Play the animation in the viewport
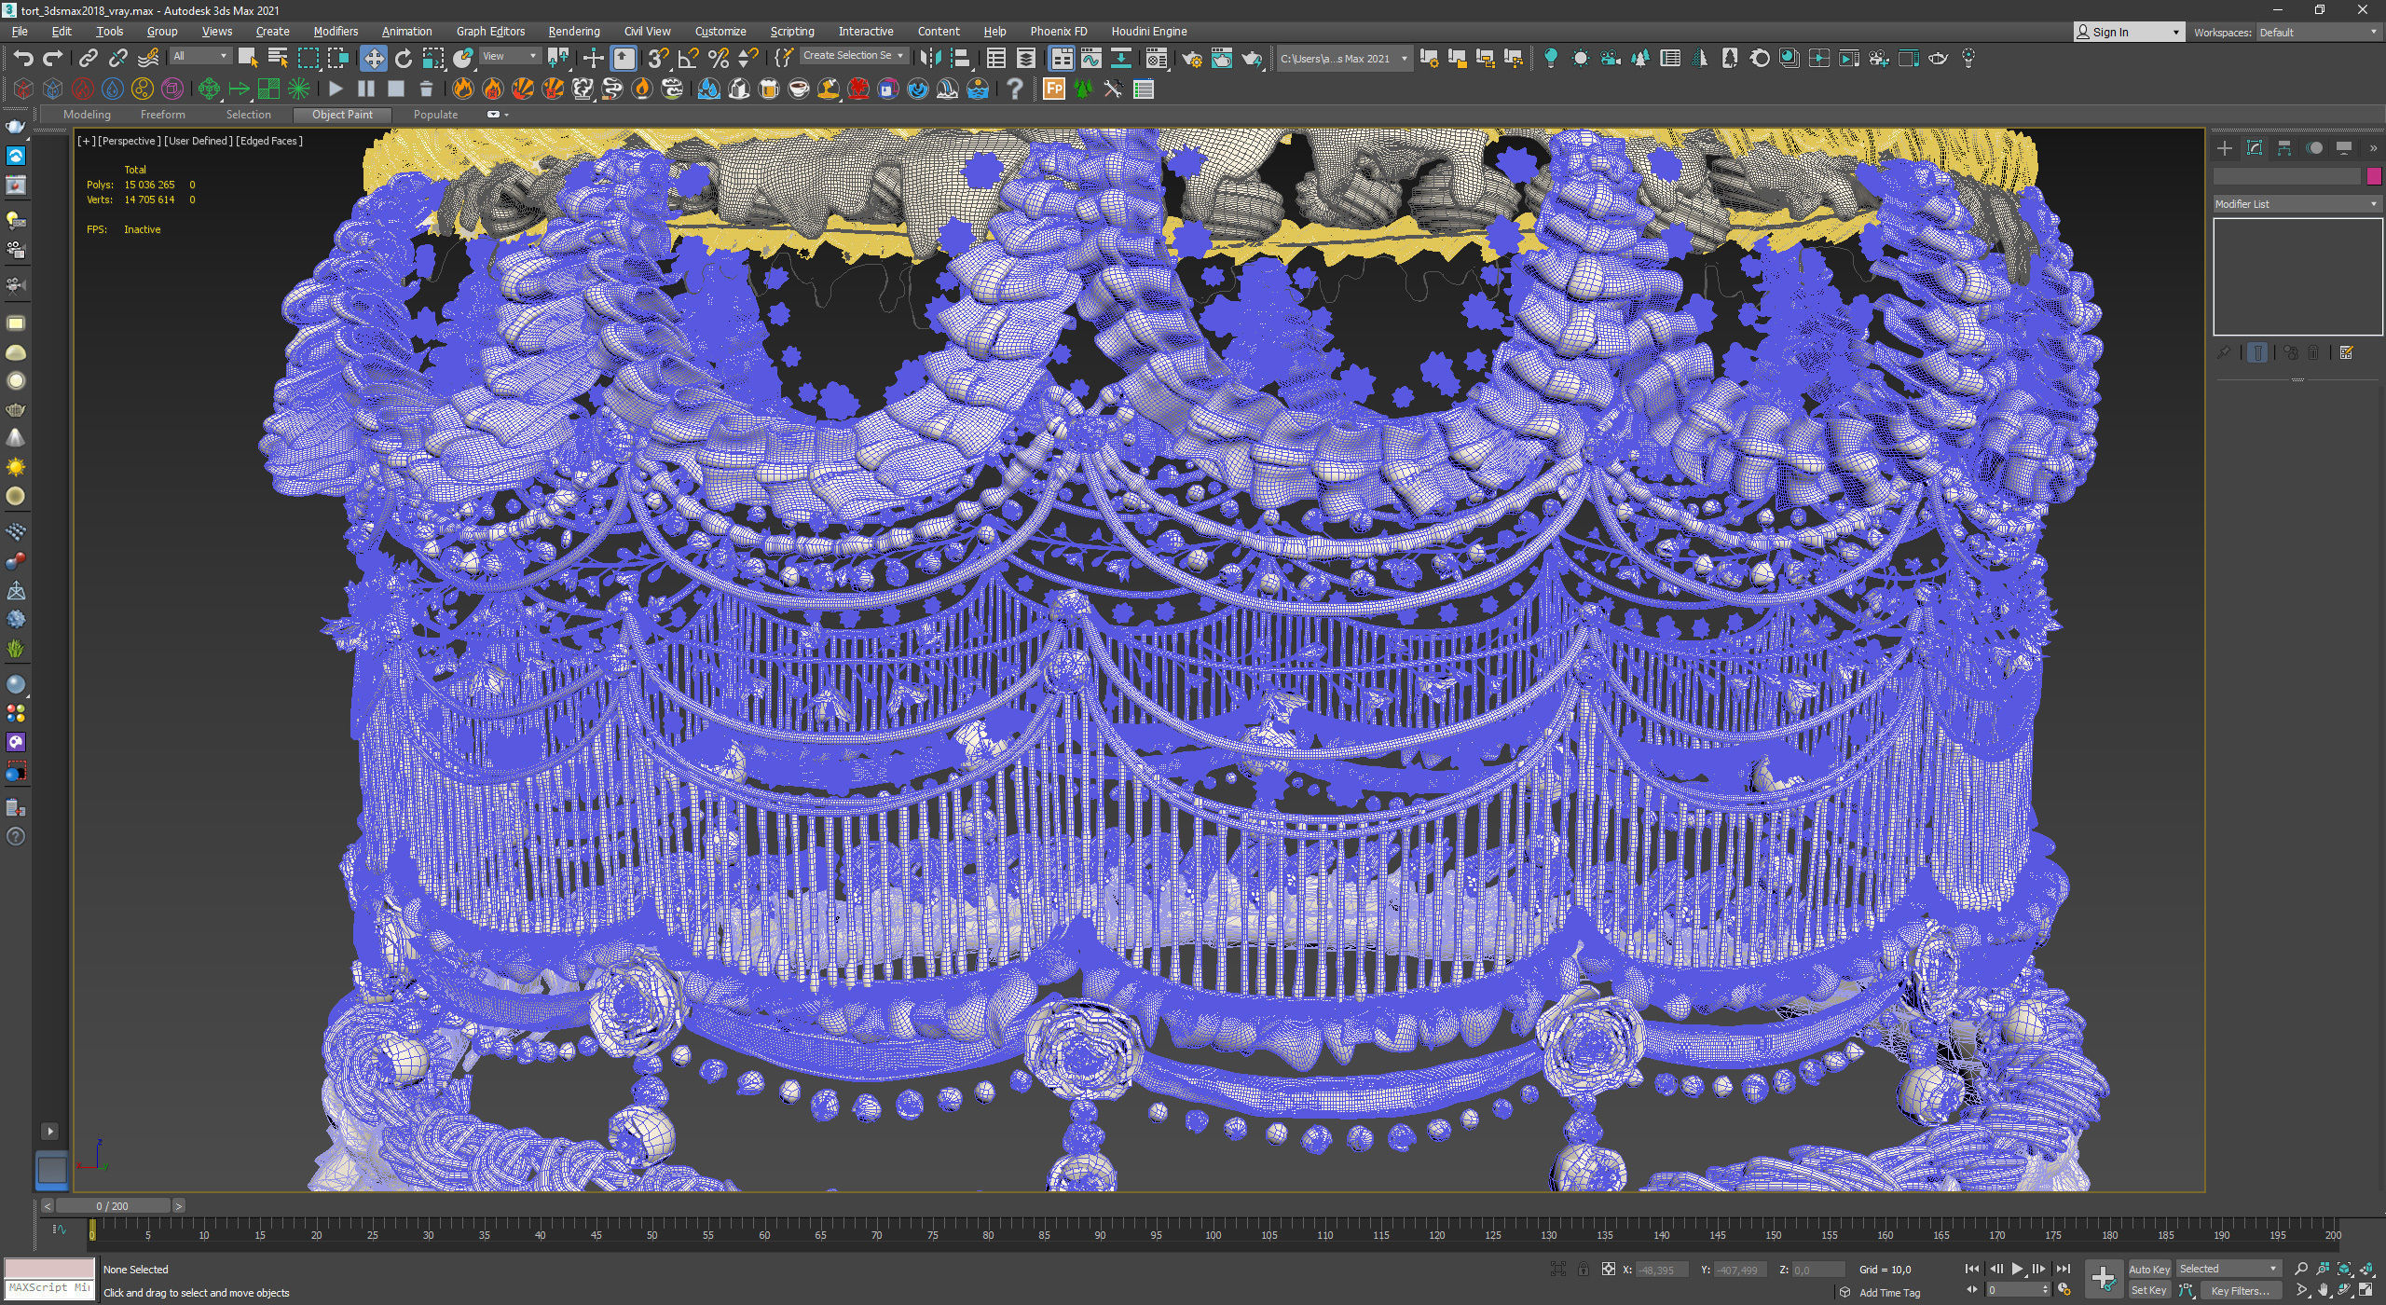 pos(2017,1270)
